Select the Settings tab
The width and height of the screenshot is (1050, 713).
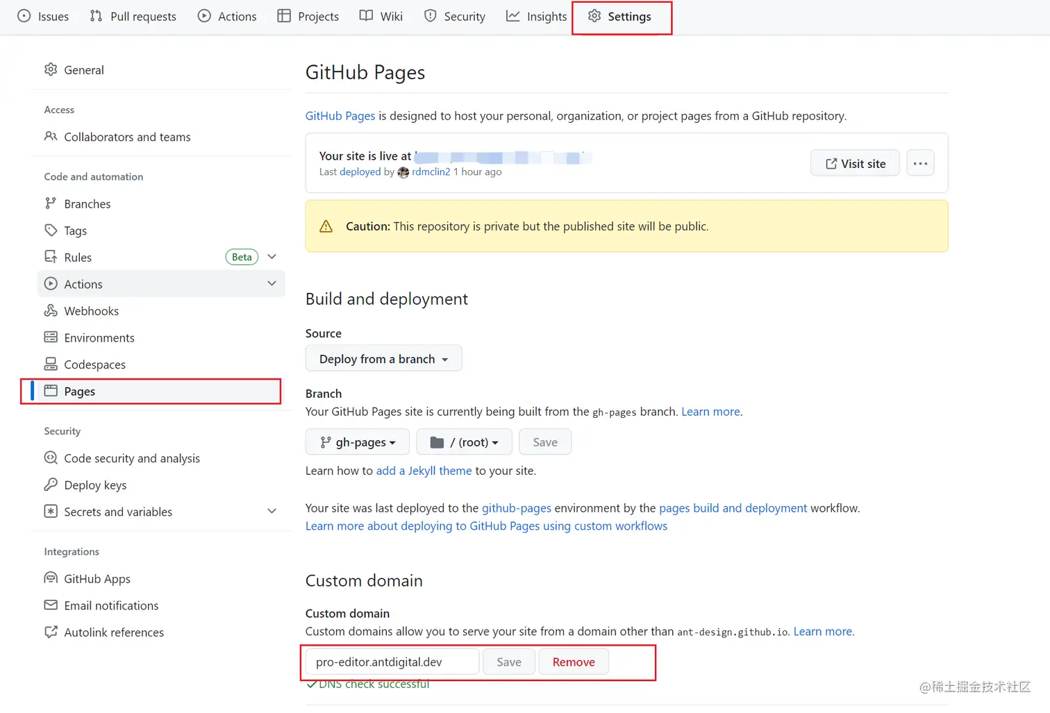point(620,16)
